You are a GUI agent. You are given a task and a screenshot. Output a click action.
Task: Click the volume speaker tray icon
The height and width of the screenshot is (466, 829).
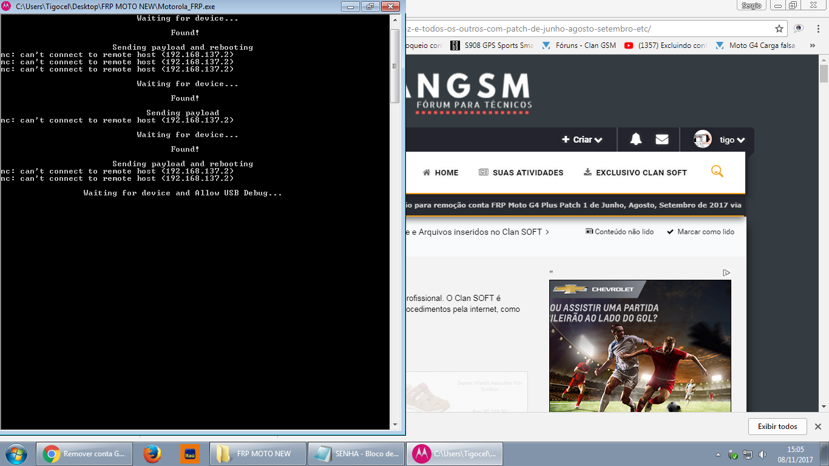coord(762,454)
